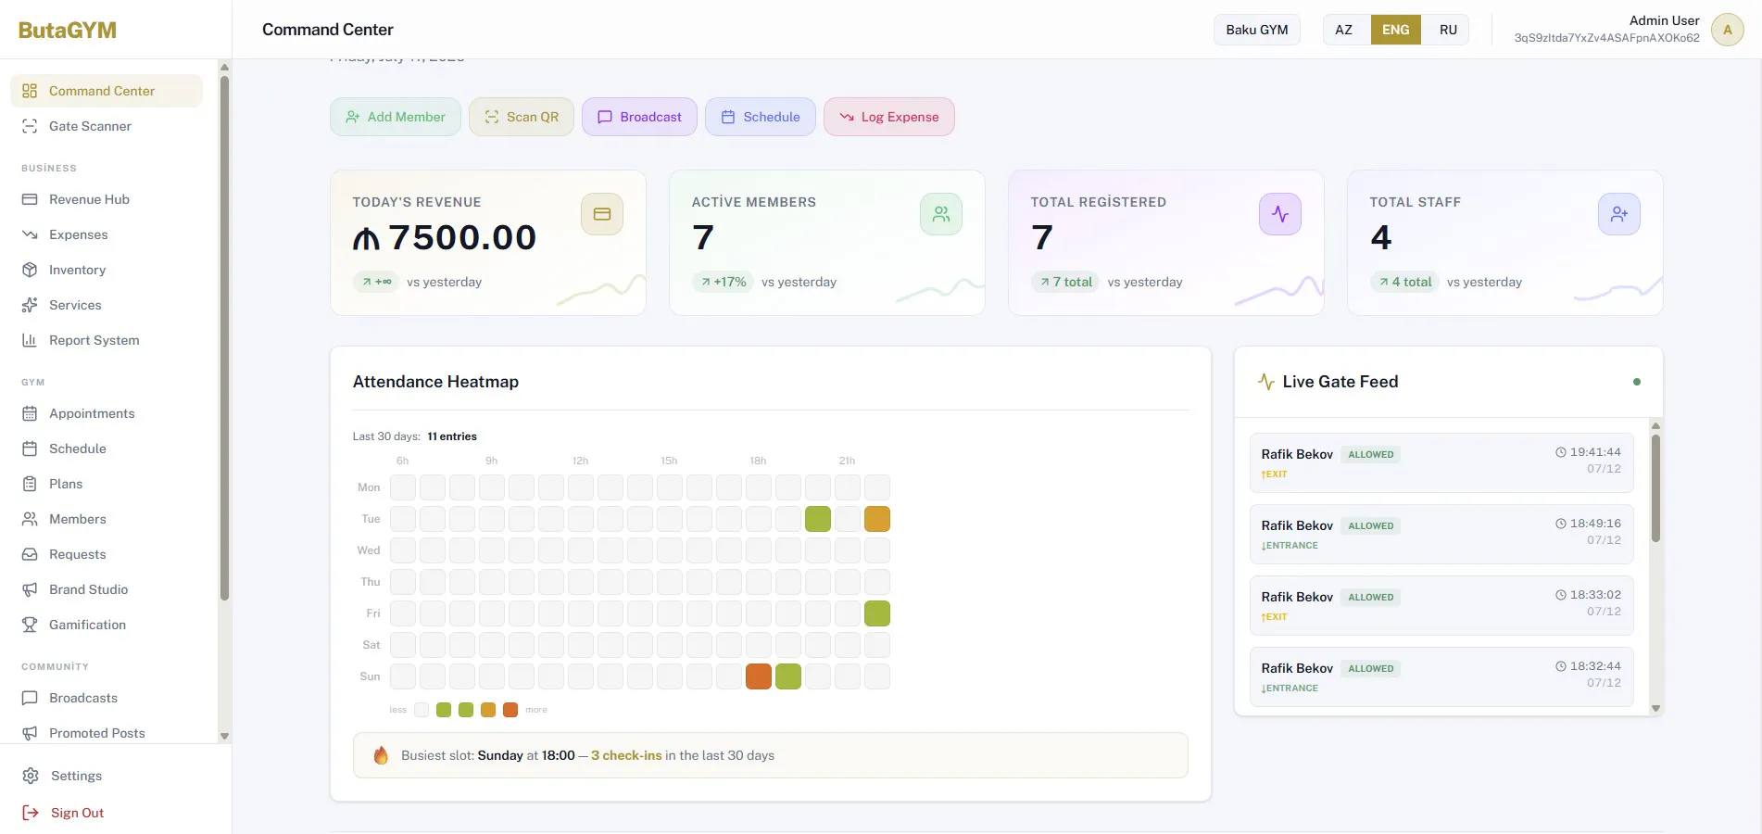The height and width of the screenshot is (834, 1762).
Task: Open the Gamification section
Action: pyautogui.click(x=107, y=625)
